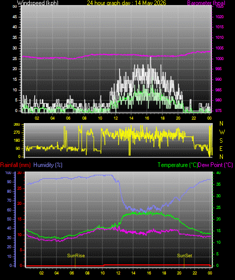This screenshot has width=235, height=280.
Task: Select the 'E' compass letter beside the wind direction graph
Action: [221, 148]
